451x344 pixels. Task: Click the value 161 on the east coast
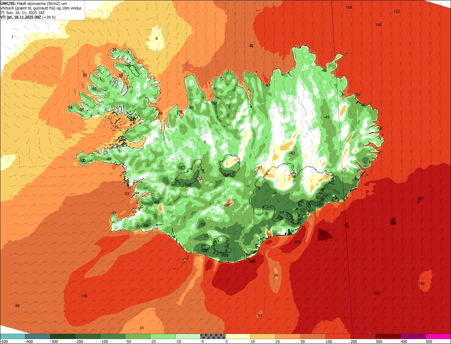(357, 95)
